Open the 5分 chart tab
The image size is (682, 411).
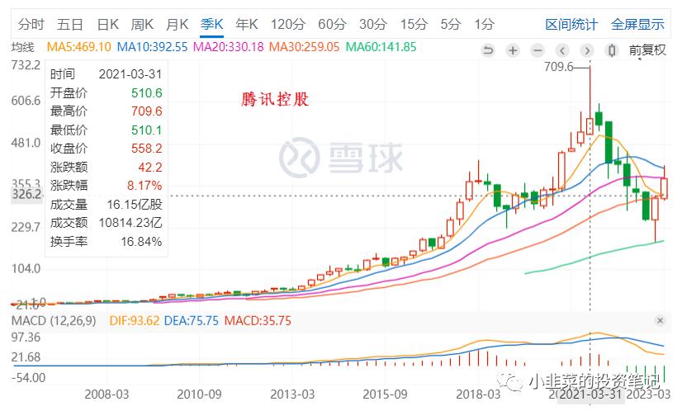tap(451, 24)
